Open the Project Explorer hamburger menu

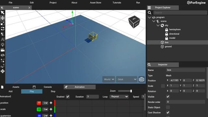click(x=149, y=7)
